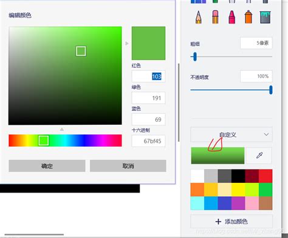Viewport: 288px width, 238px height.
Task: Choose the white palette swatch
Action: 197,176
